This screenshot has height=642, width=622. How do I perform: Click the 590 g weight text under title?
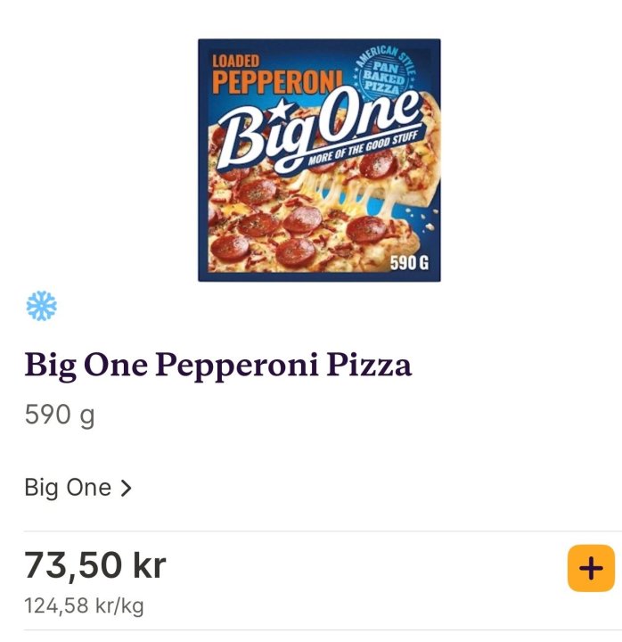pos(59,416)
